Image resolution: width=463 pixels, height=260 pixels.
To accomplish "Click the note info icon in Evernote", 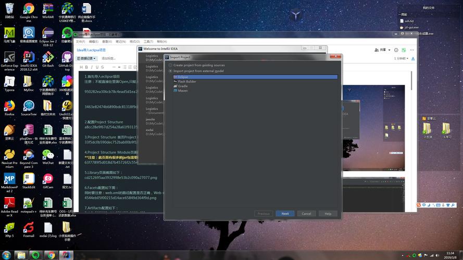I will [x=396, y=50].
